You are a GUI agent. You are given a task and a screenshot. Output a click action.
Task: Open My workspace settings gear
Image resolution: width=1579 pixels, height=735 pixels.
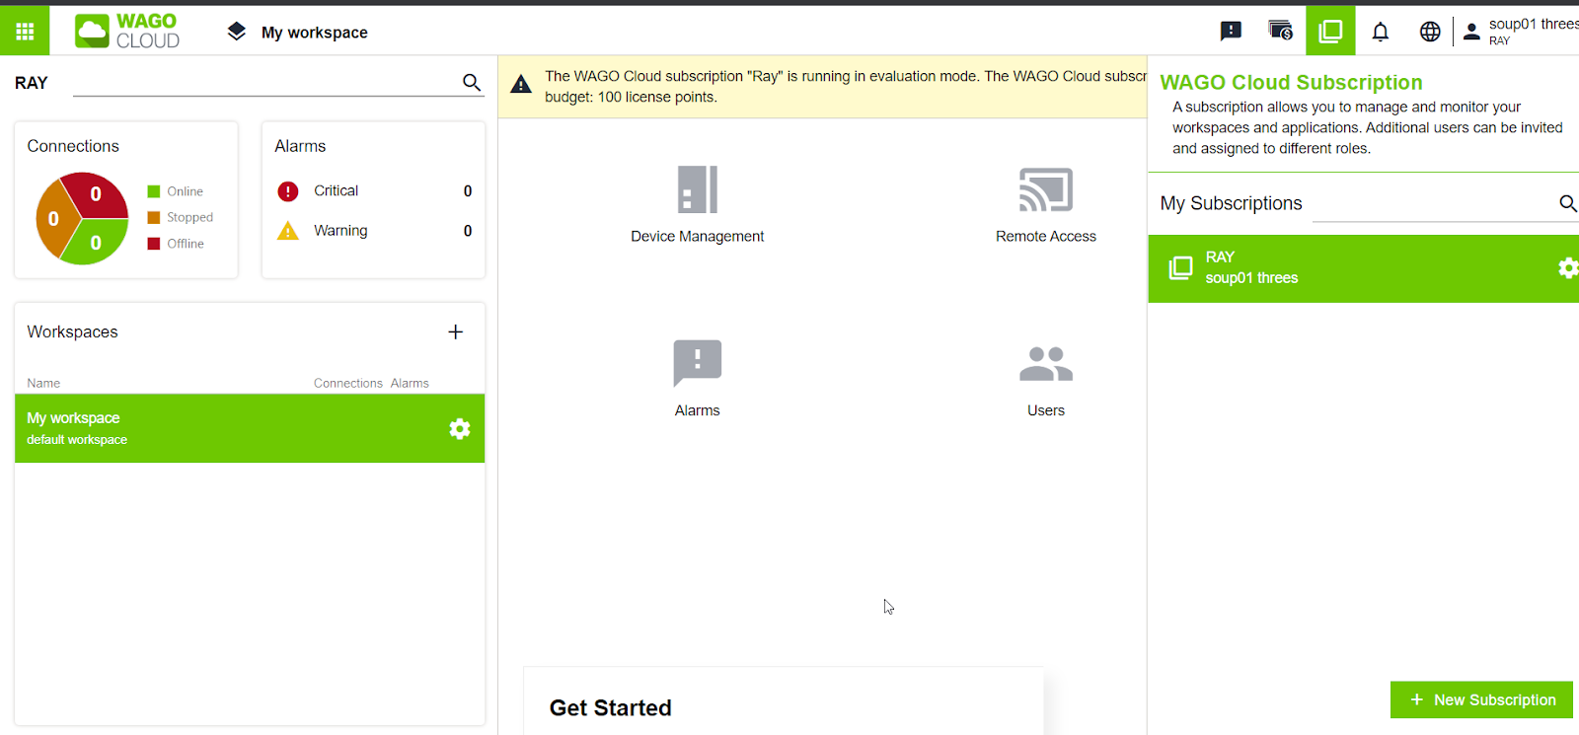460,428
